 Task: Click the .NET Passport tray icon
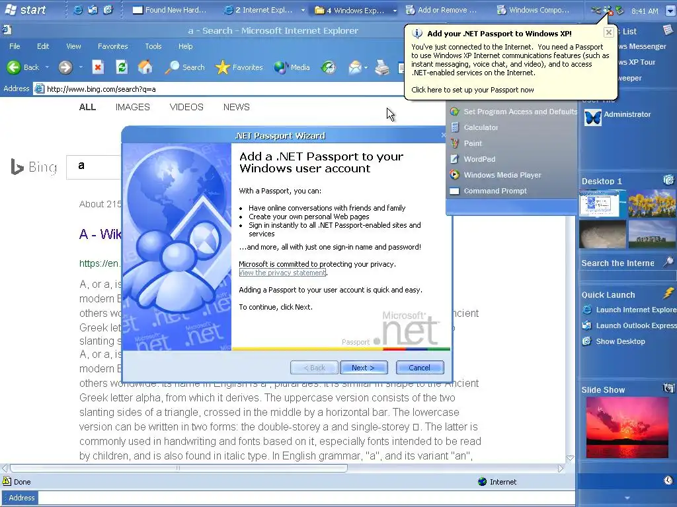tap(608, 11)
